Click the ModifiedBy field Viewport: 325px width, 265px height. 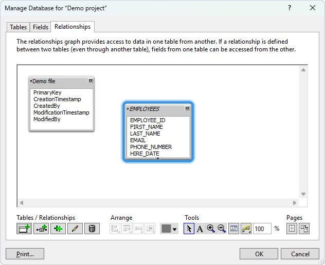(x=47, y=119)
